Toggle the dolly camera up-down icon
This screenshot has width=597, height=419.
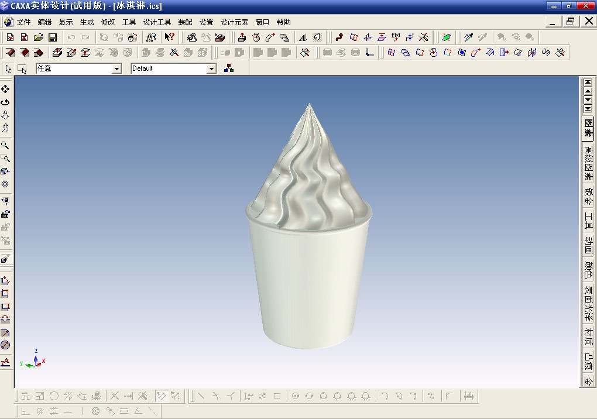pyautogui.click(x=5, y=115)
